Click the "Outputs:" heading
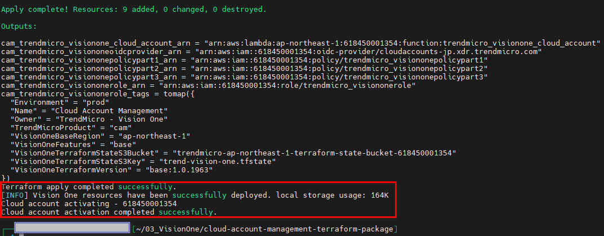The height and width of the screenshot is (236, 604). [18, 26]
